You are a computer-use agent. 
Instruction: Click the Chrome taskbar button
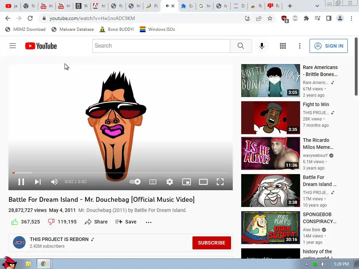[43, 264]
